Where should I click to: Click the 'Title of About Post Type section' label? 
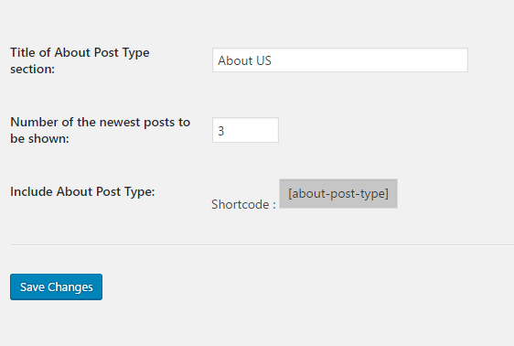[80, 60]
